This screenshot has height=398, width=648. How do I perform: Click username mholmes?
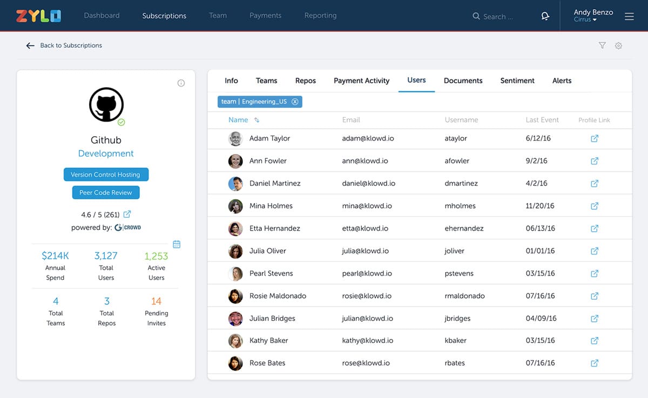(x=460, y=206)
